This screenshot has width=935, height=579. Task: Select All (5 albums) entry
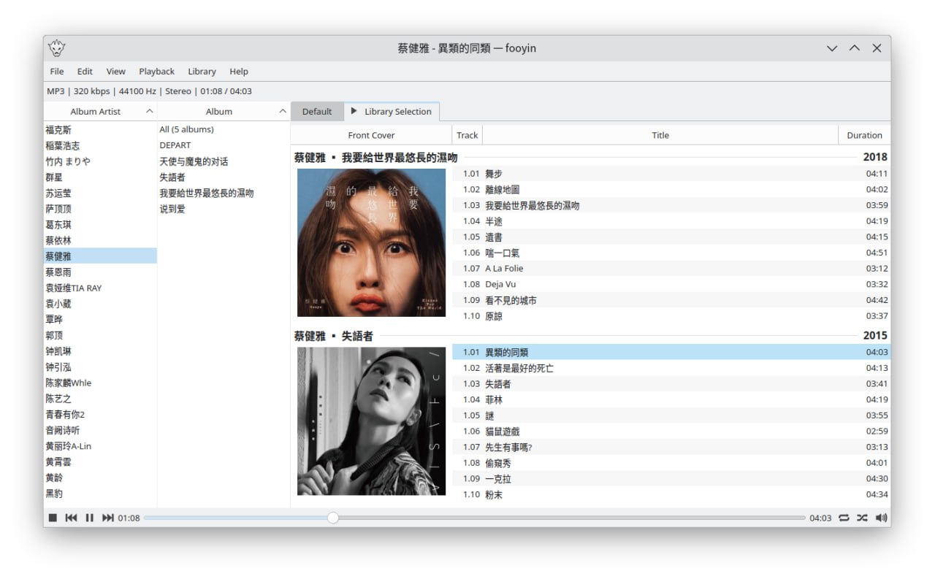point(187,129)
